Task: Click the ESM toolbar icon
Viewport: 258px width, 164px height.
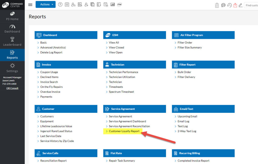Action: 119,5
